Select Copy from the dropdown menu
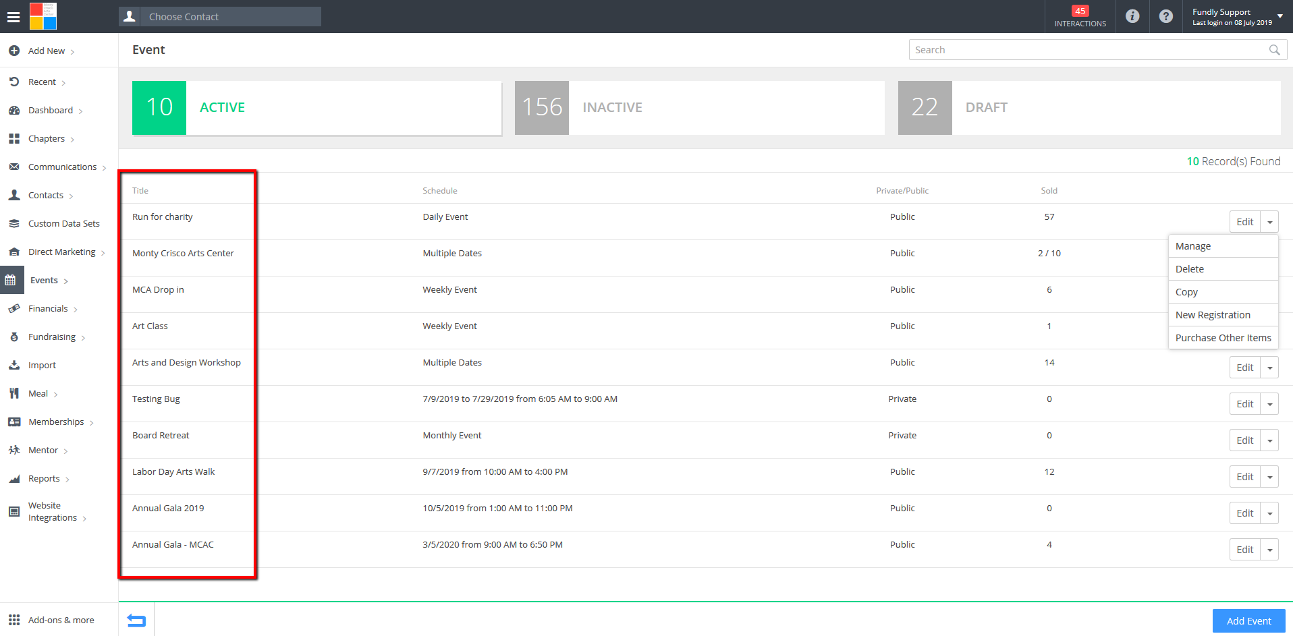Image resolution: width=1293 pixels, height=636 pixels. [x=1223, y=292]
